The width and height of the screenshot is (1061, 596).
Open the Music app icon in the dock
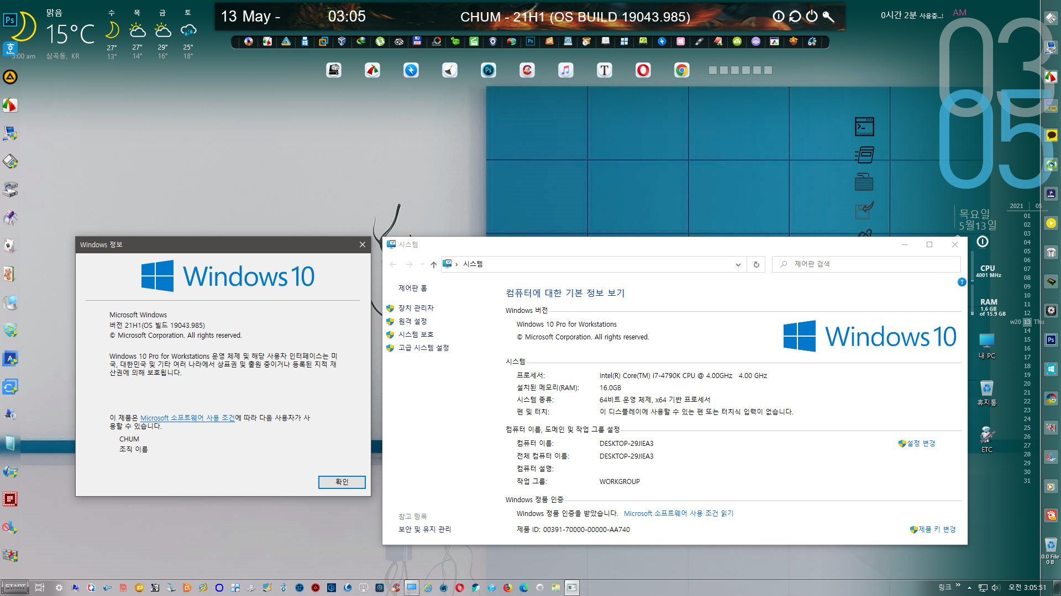click(566, 70)
